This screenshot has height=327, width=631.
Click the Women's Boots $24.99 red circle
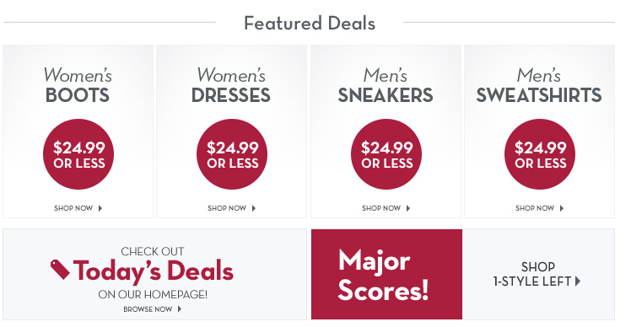click(x=78, y=154)
